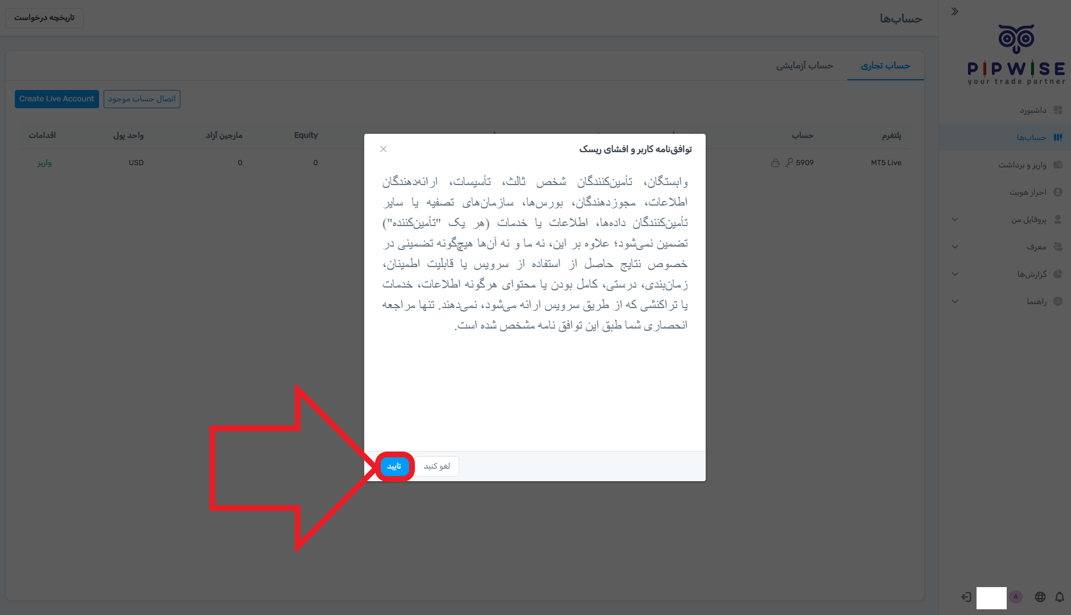This screenshot has height=615, width=1071.
Task: Cancel the agreement with the لغو کنید button
Action: pos(437,466)
